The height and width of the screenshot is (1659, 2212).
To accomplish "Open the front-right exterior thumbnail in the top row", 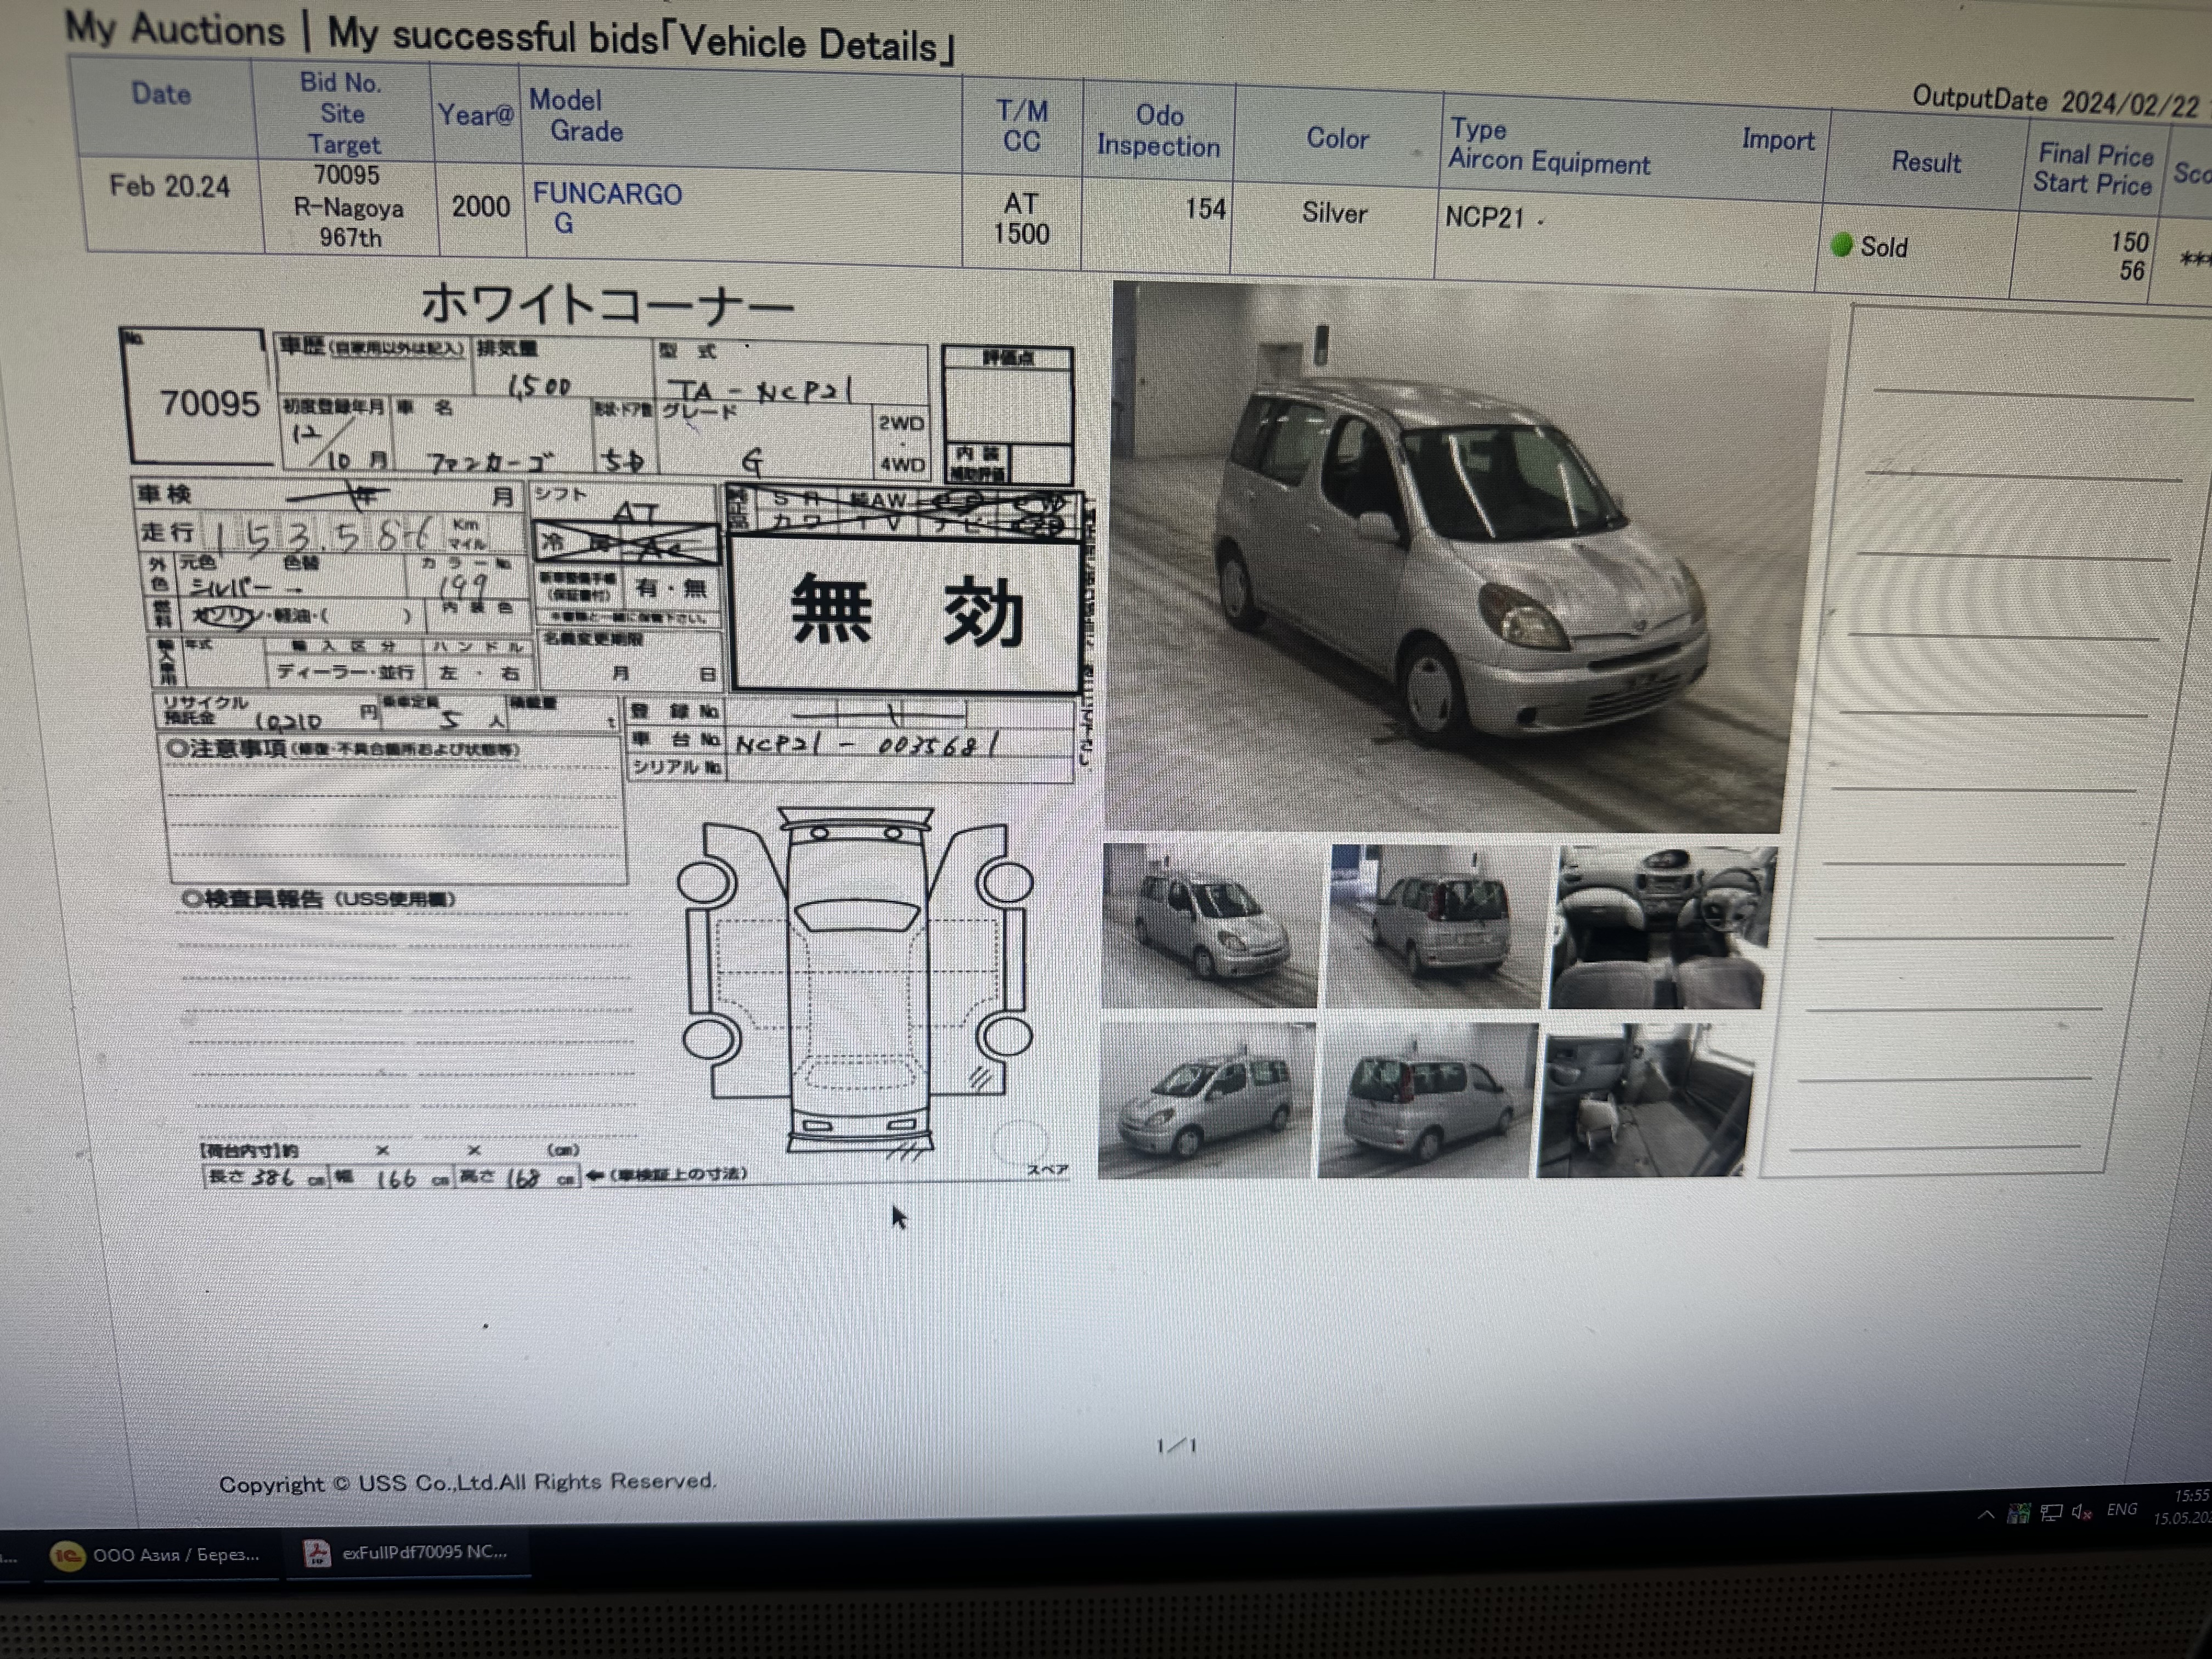I will pos(1209,925).
